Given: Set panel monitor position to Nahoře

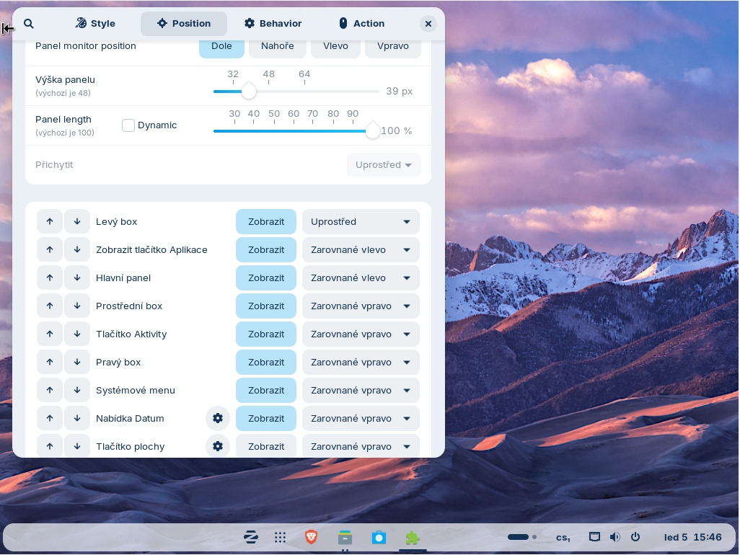Looking at the screenshot, I should (x=278, y=45).
